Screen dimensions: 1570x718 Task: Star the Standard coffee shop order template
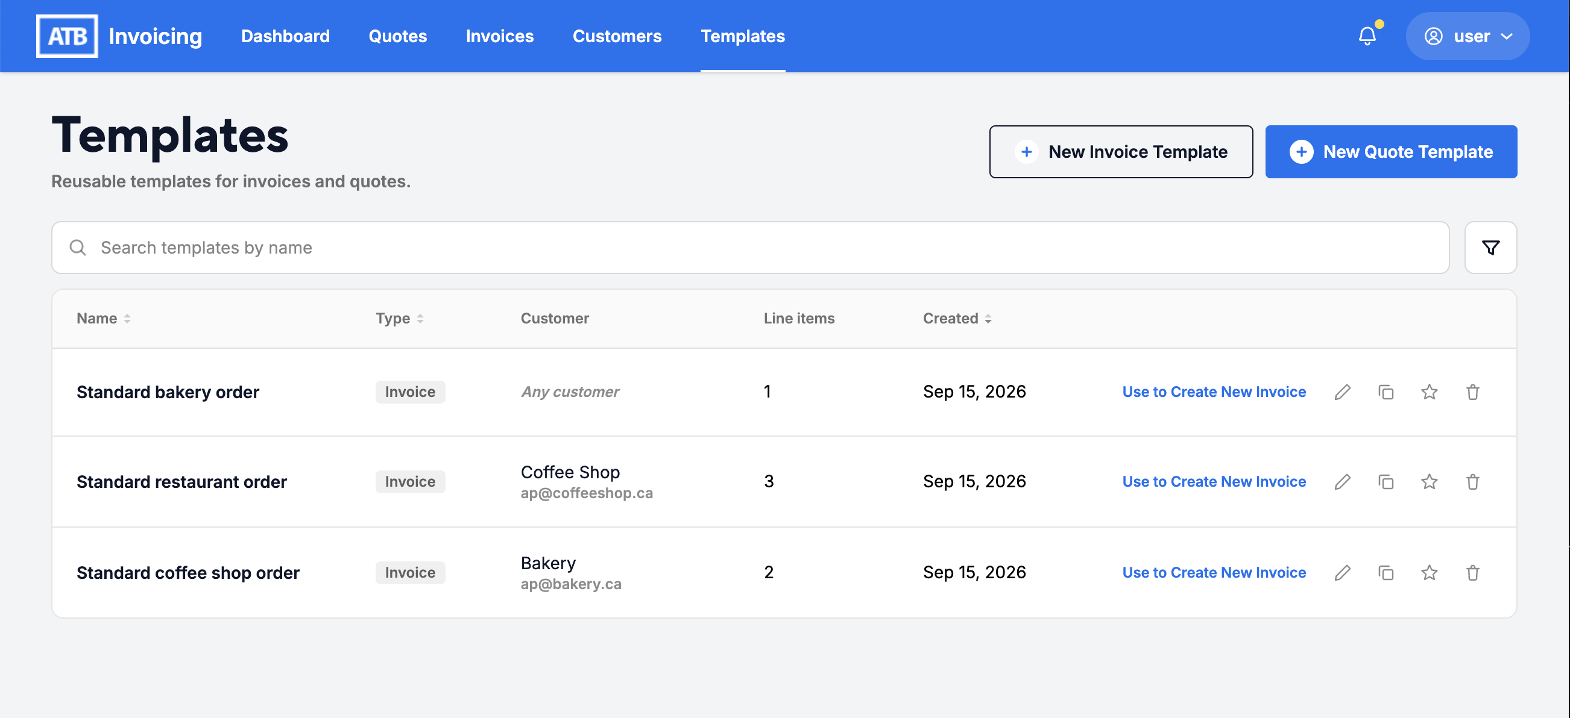click(x=1429, y=572)
